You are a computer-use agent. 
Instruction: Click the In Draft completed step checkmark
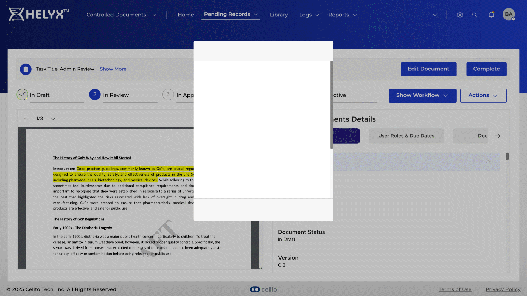click(x=22, y=95)
